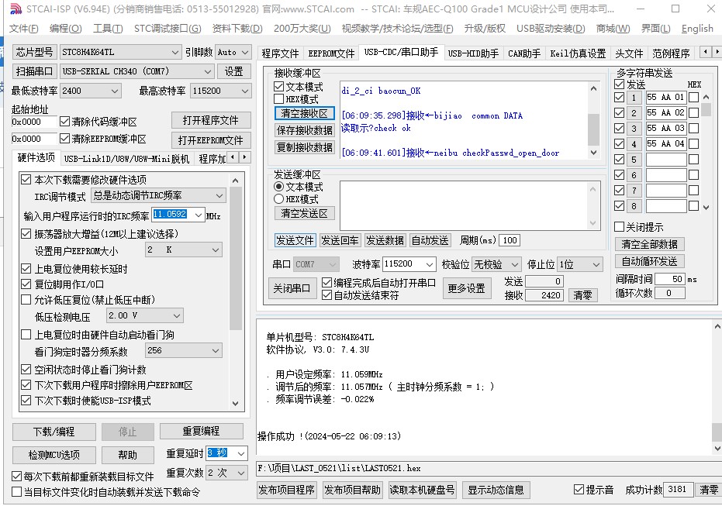Expand the IRC调节模式 dropdown

pos(219,195)
